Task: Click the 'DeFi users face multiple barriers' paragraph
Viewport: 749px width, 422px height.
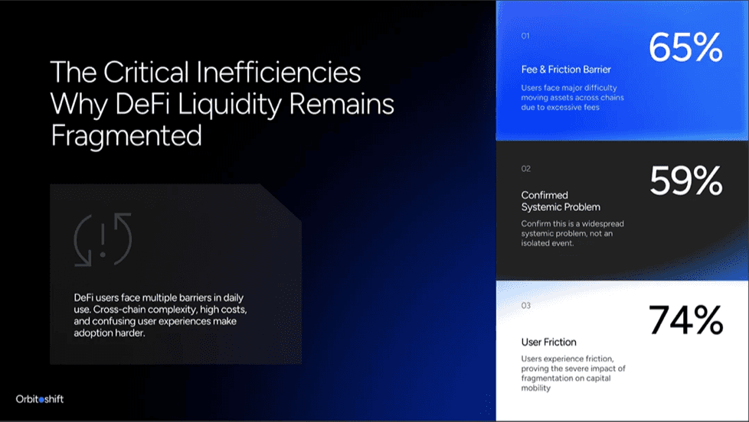Action: coord(161,315)
